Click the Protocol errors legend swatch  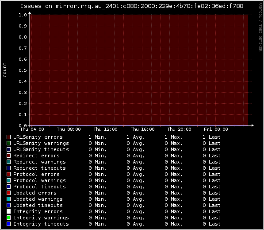click(x=8, y=174)
